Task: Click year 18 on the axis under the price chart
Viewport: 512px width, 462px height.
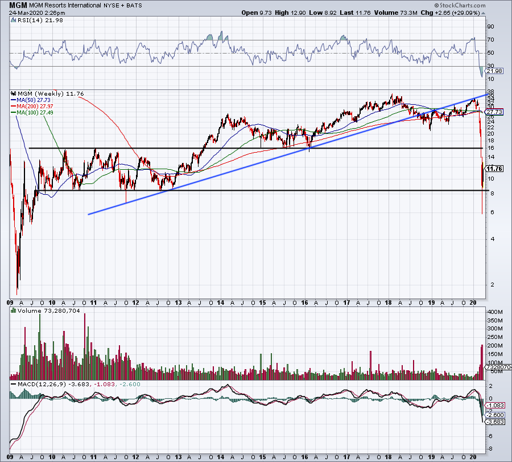Action: [x=388, y=302]
